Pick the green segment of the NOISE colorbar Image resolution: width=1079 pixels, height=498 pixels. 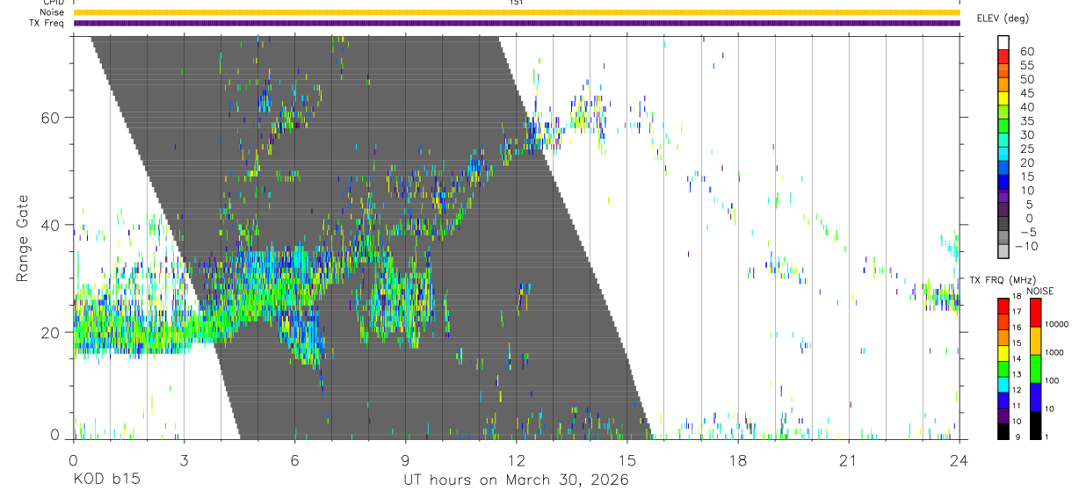[x=1036, y=369]
